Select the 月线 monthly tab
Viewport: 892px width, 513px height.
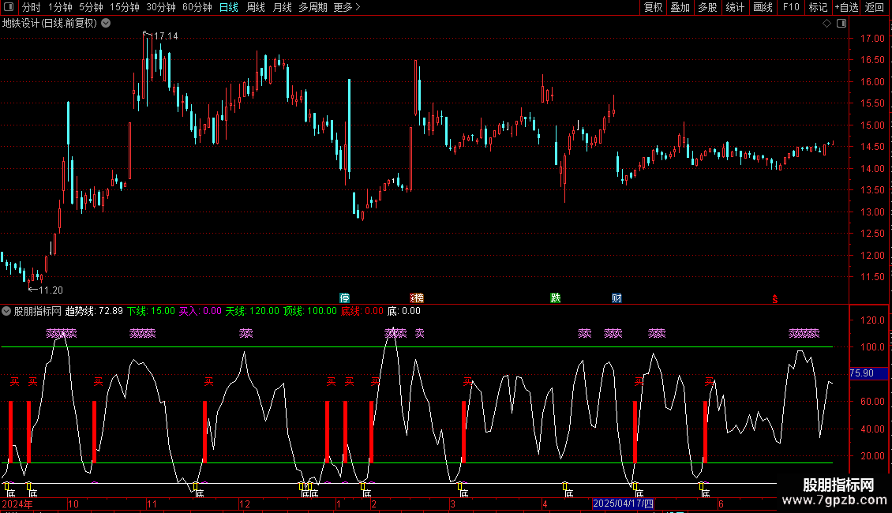coord(282,7)
